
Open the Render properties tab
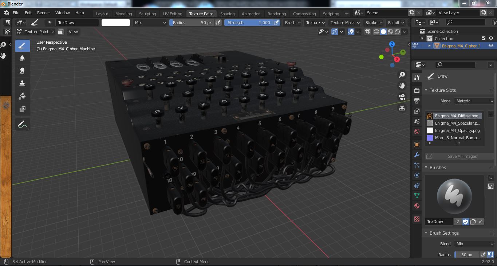pyautogui.click(x=417, y=90)
